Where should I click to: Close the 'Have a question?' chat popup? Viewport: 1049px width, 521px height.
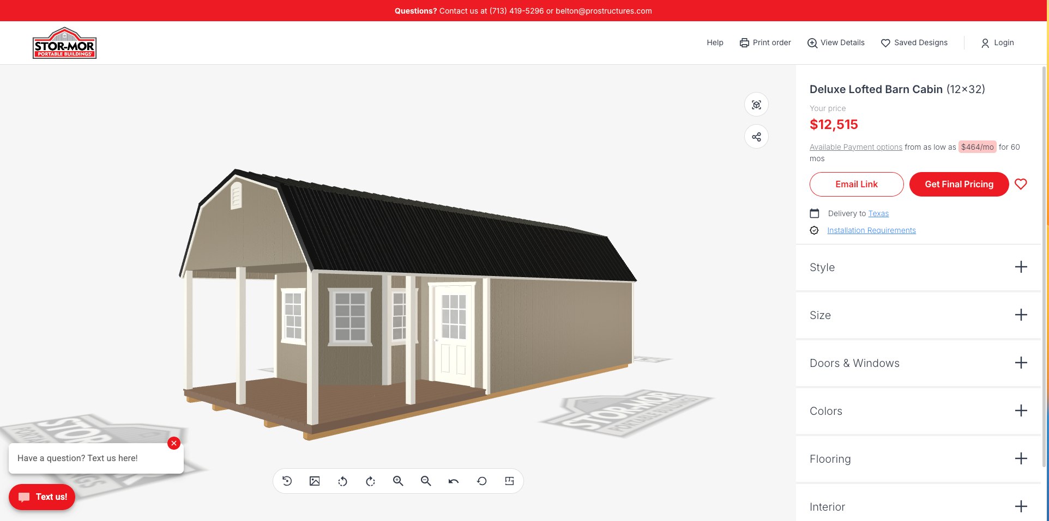174,443
